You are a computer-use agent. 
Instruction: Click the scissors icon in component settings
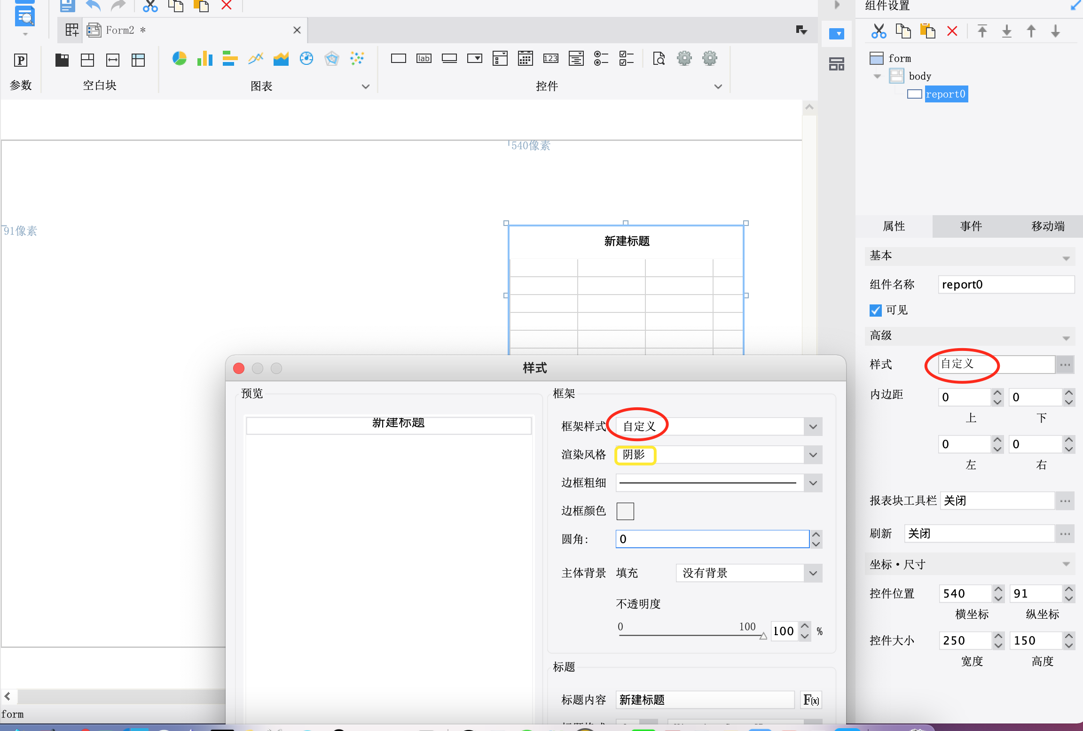pyautogui.click(x=878, y=31)
